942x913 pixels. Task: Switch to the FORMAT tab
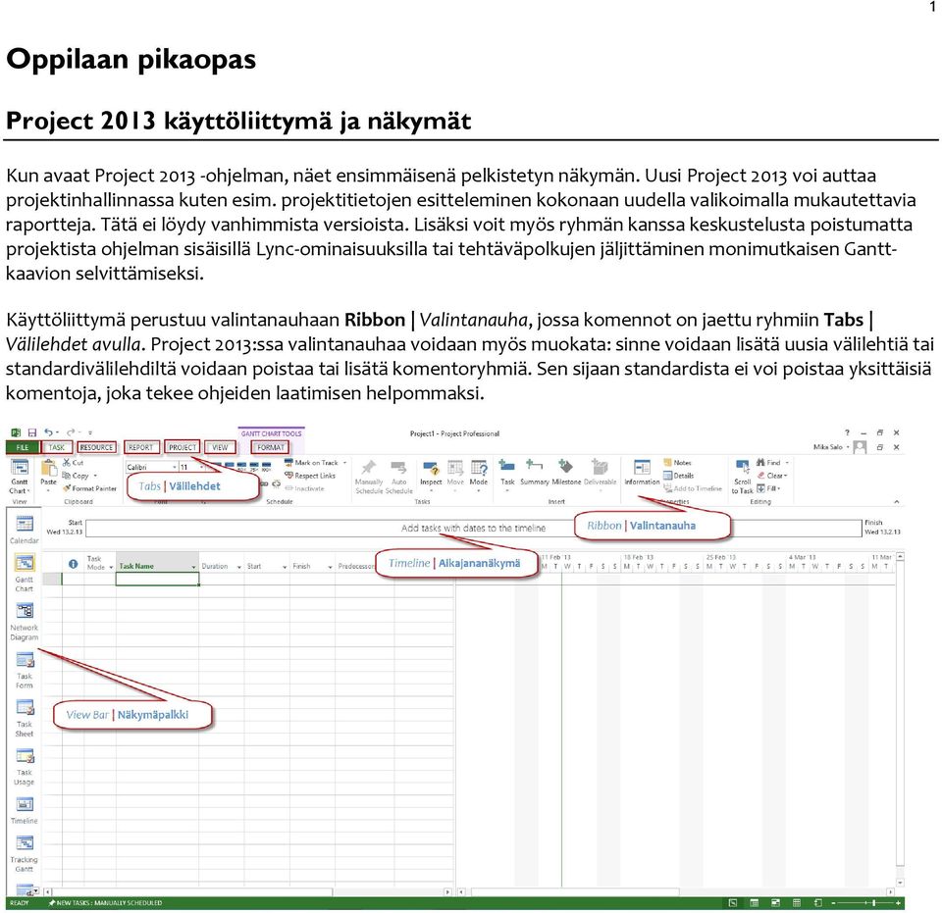(271, 447)
